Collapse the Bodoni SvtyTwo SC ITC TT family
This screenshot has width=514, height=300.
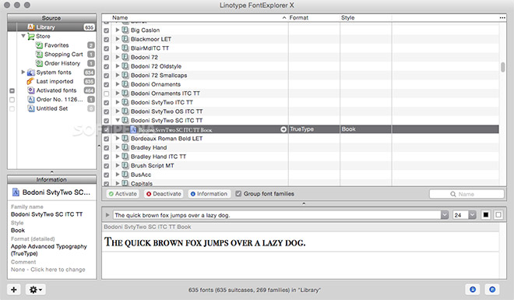(118, 120)
